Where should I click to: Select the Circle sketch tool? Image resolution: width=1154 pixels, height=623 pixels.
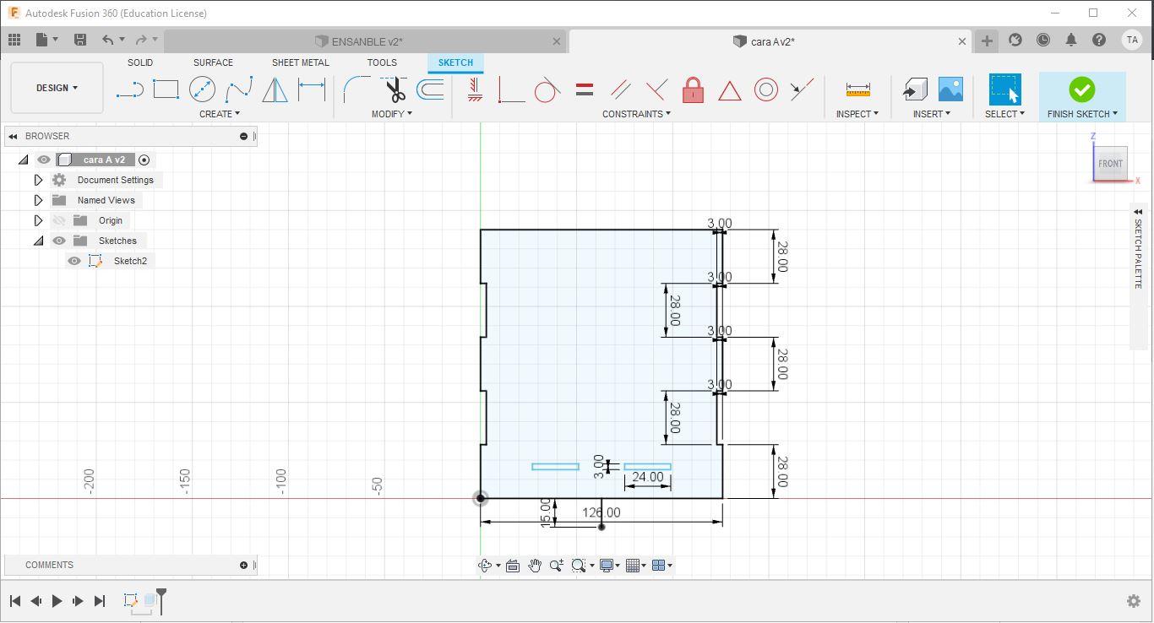[202, 89]
